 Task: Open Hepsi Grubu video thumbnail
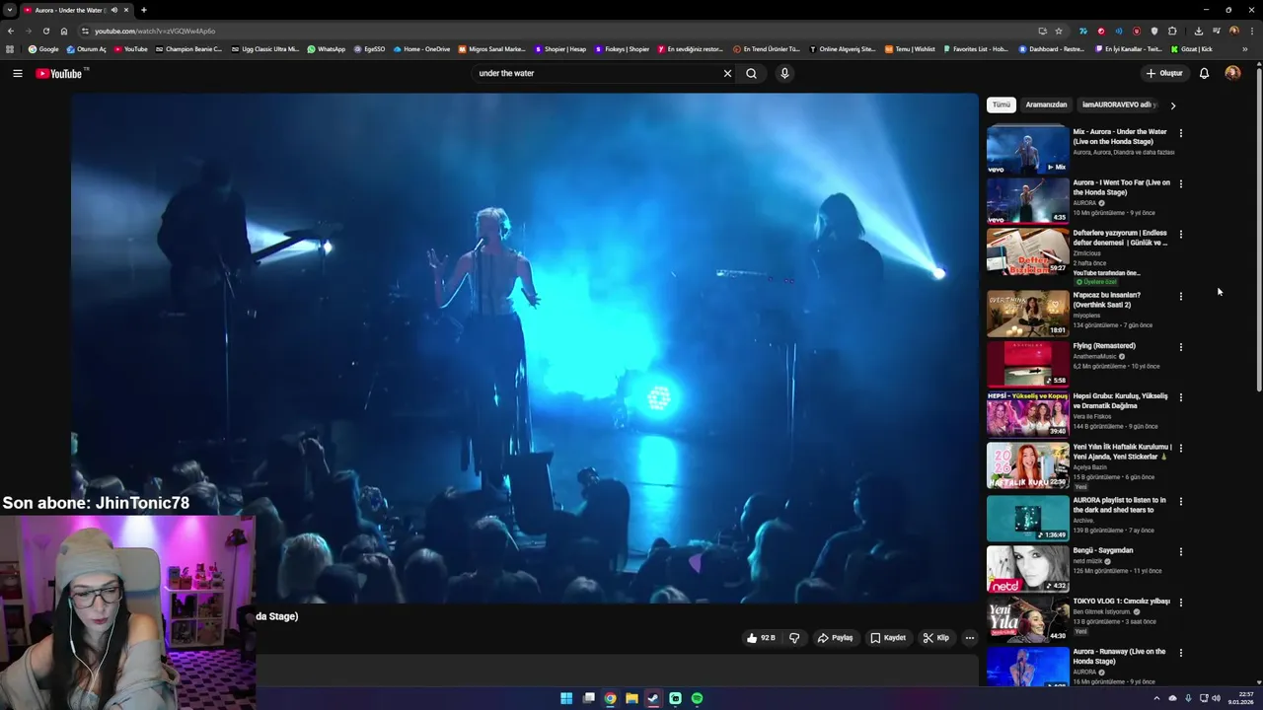pos(1027,414)
